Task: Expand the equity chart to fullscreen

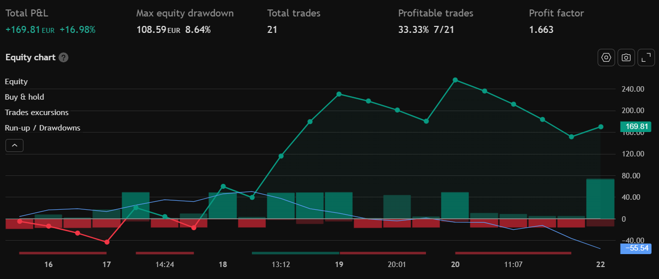Action: click(646, 58)
